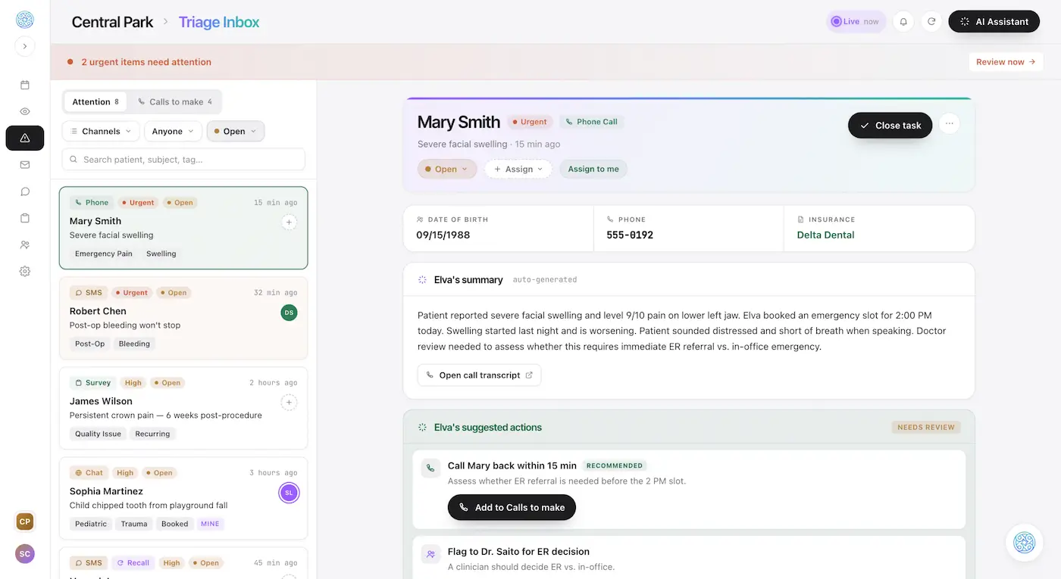This screenshot has height=579, width=1061.
Task: Click the Pediatric tag
Action: [x=91, y=524]
